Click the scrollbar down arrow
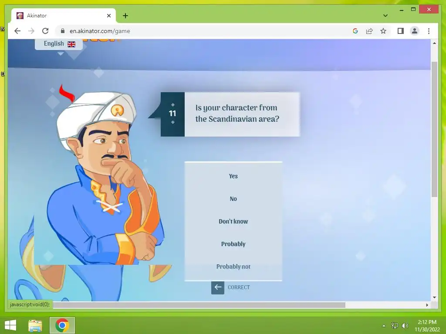This screenshot has width=446, height=334. coord(434,297)
